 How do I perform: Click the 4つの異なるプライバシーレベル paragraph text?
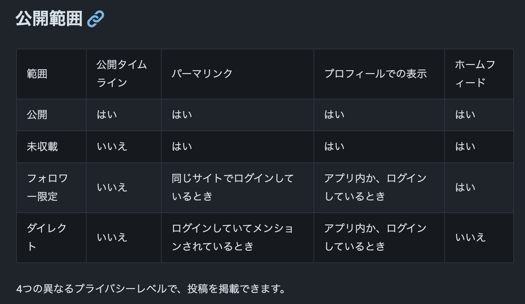tap(151, 289)
